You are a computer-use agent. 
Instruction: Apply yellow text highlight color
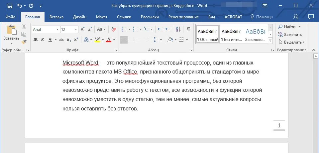point(97,40)
